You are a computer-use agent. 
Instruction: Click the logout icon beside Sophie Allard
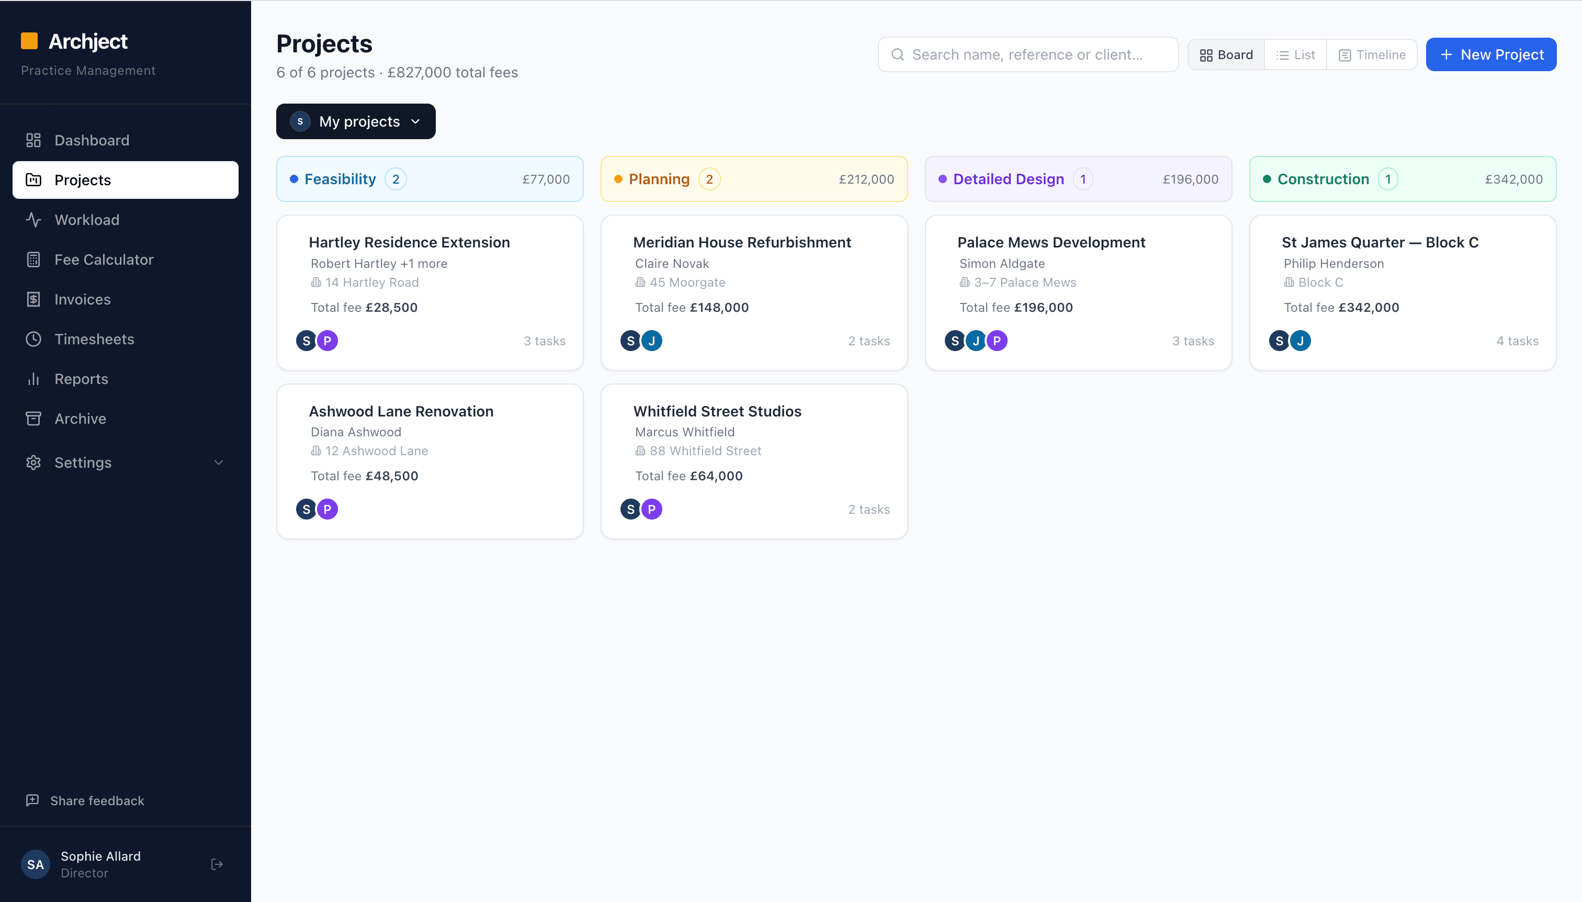tap(217, 864)
